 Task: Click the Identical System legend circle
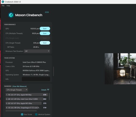point(36,114)
